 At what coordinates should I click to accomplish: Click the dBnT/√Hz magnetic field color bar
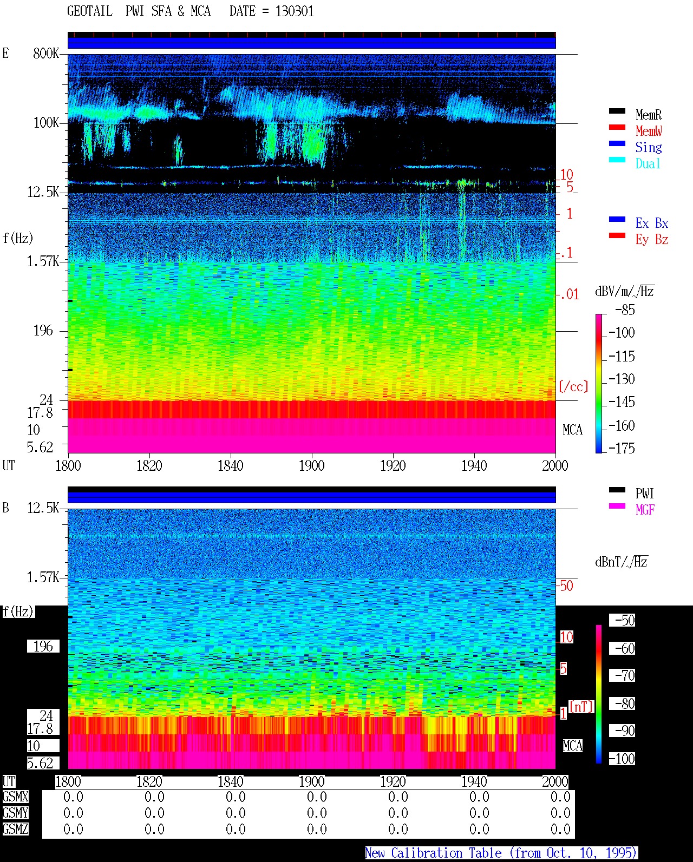click(x=599, y=694)
